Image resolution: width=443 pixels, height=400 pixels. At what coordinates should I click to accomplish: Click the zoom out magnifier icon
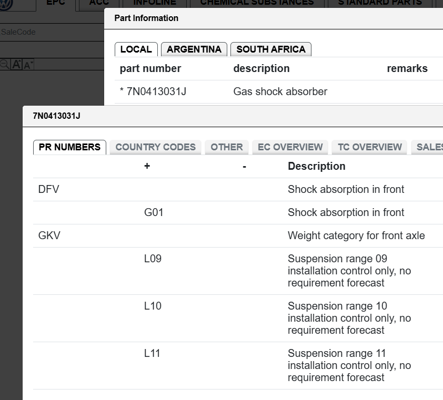coord(5,64)
